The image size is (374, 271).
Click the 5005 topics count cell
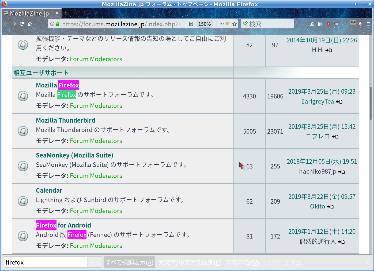click(250, 131)
